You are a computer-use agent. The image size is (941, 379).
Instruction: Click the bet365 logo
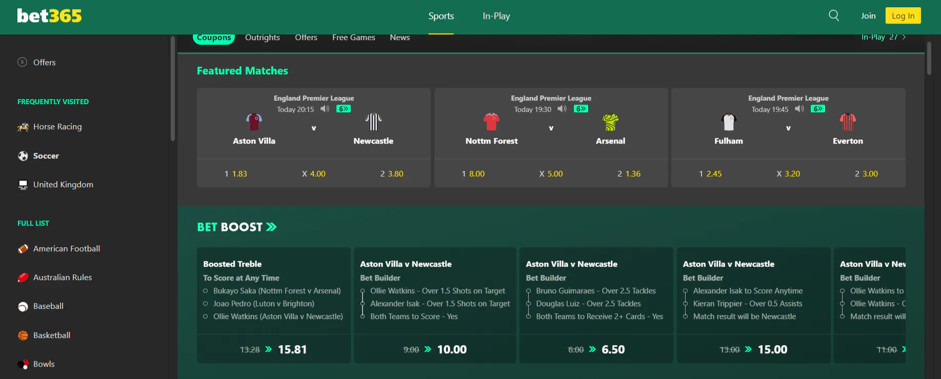point(49,16)
